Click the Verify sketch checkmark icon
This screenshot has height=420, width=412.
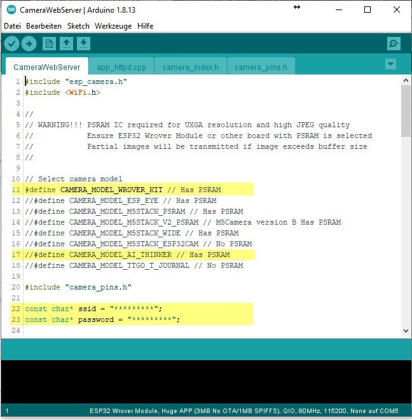[11, 43]
